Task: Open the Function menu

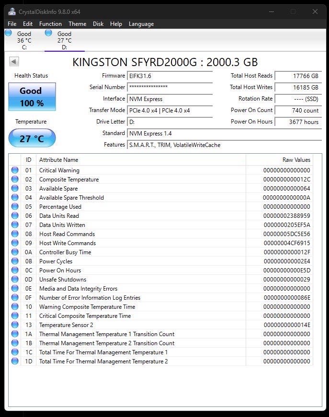Action: (x=51, y=23)
